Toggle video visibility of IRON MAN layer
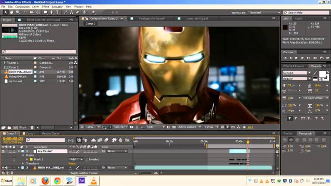 [x=3, y=167]
